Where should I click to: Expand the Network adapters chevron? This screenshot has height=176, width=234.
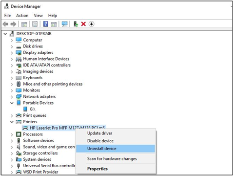coord(12,97)
